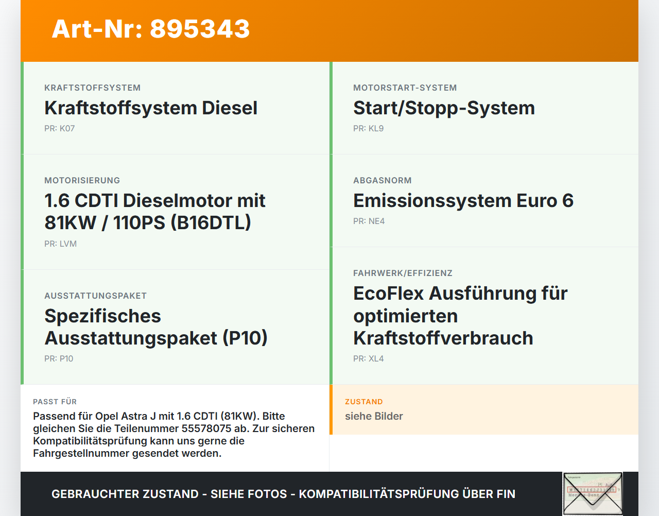Click the 'KRAFTSTOFFSYSTEM' label
Image resolution: width=659 pixels, height=516 pixels.
(x=93, y=88)
